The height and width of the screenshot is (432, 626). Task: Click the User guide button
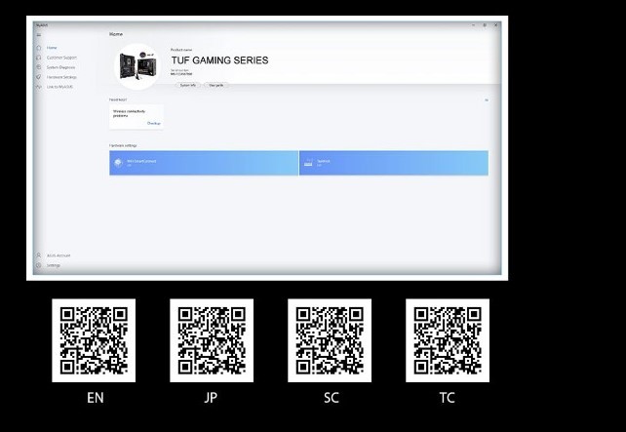click(x=216, y=85)
